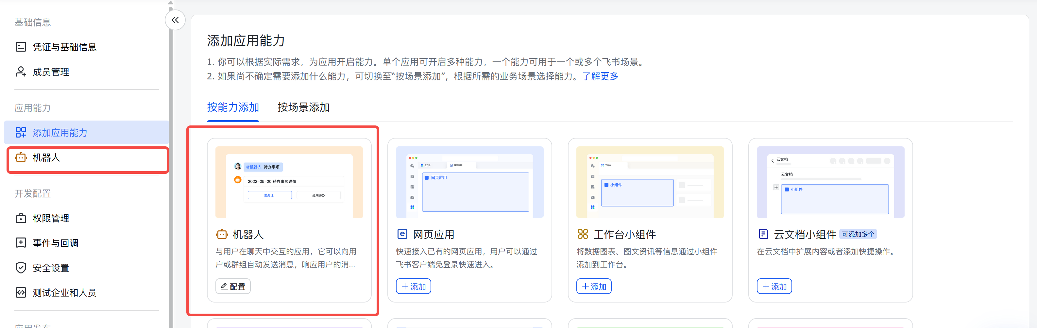
Task: Click the grid icon beside 添加应用能力
Action: [21, 132]
